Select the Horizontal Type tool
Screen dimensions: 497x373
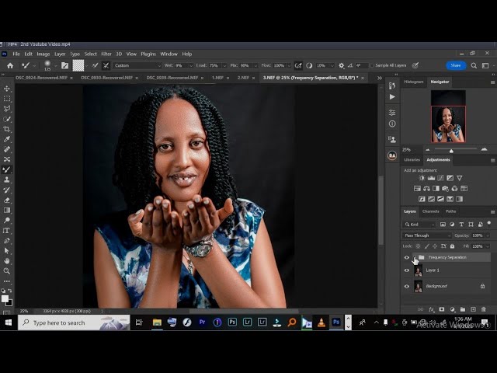click(x=7, y=231)
